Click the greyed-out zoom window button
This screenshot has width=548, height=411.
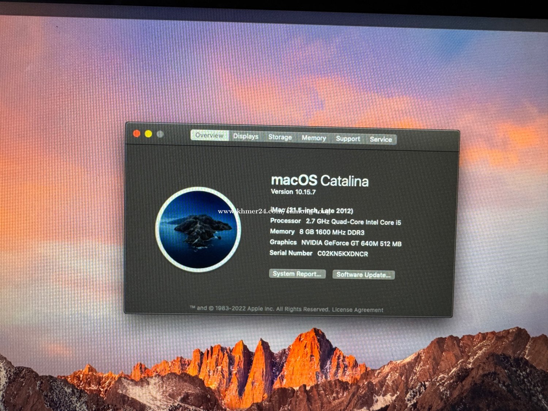[x=160, y=134]
